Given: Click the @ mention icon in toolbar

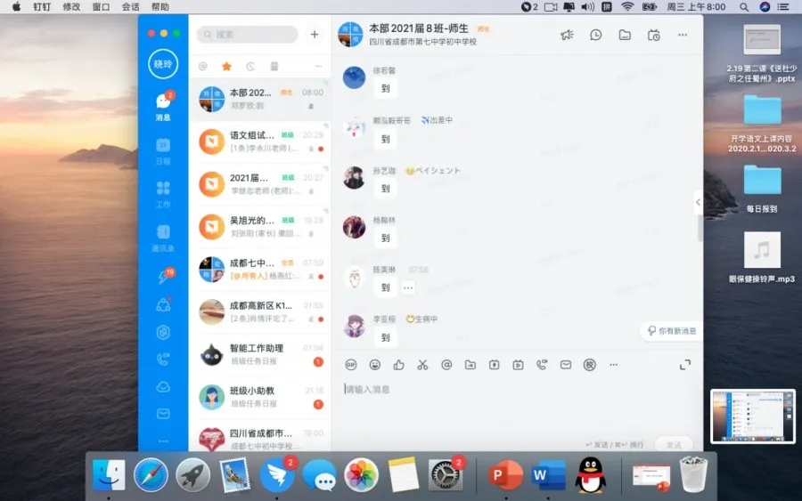Looking at the screenshot, I should pyautogui.click(x=446, y=365).
